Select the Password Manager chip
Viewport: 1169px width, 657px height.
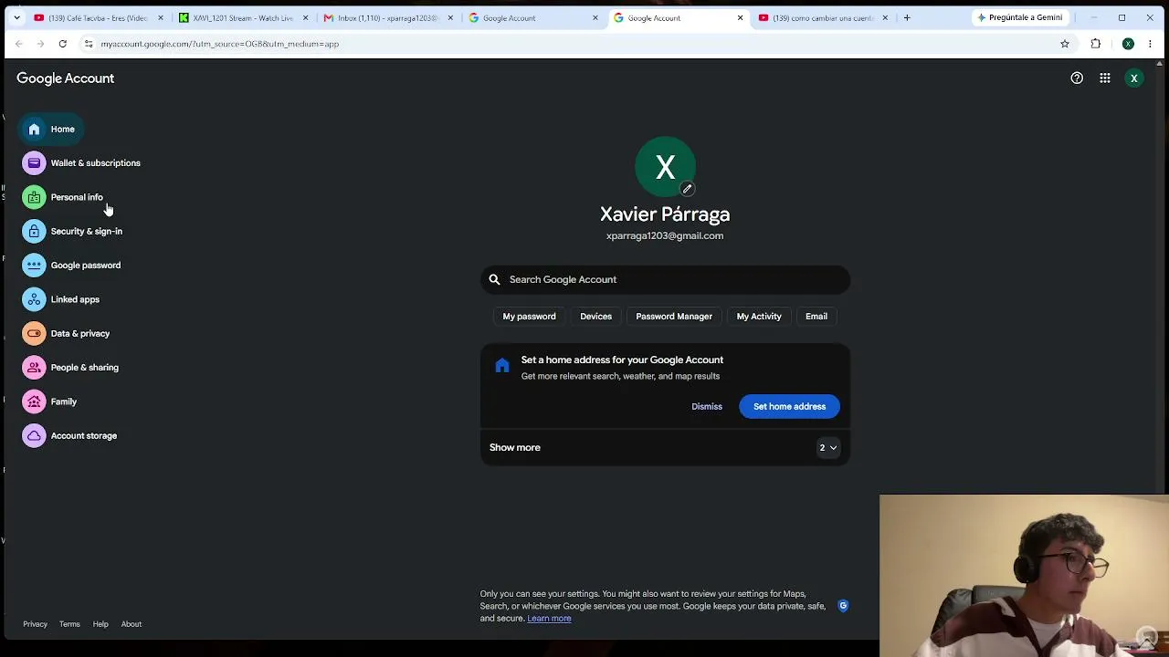(x=674, y=317)
